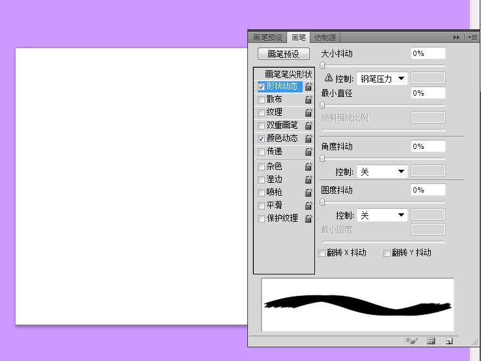Toggle lock icon for 杂色
Image resolution: width=481 pixels, height=361 pixels.
[309, 167]
